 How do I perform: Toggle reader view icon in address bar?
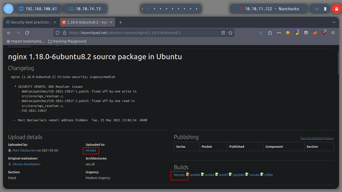click(x=223, y=33)
